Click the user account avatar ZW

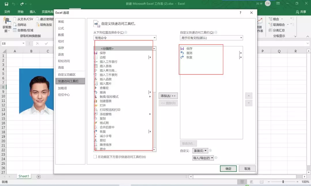[268, 3]
